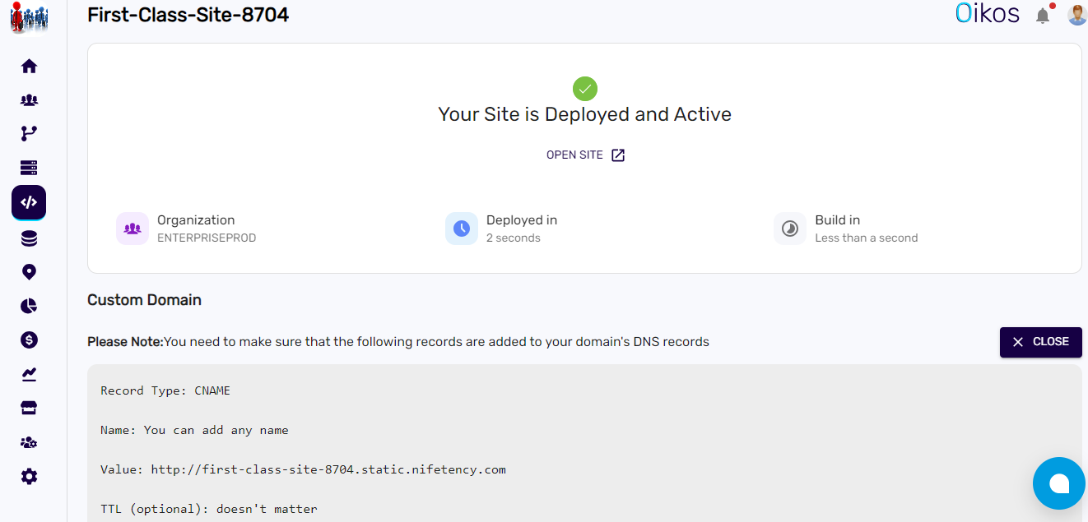Click the marketplace storefront icon
The width and height of the screenshot is (1088, 522).
29,408
